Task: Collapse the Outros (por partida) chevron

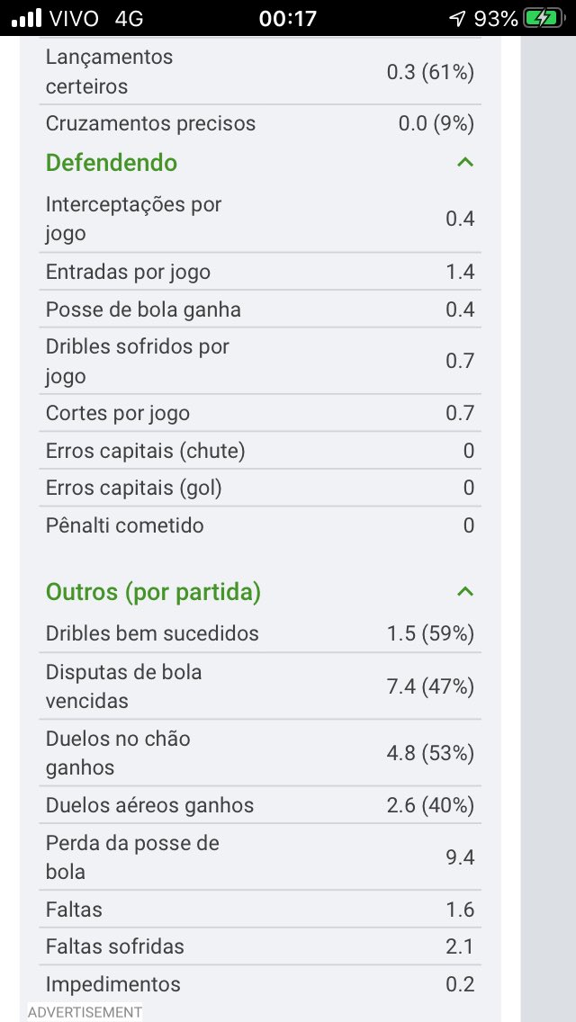Action: pyautogui.click(x=464, y=592)
